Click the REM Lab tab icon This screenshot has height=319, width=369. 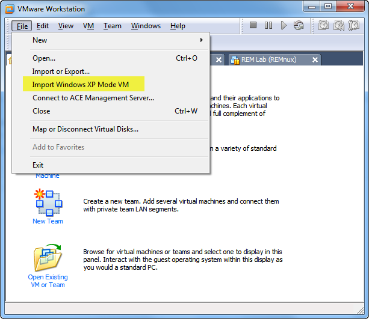[235, 60]
